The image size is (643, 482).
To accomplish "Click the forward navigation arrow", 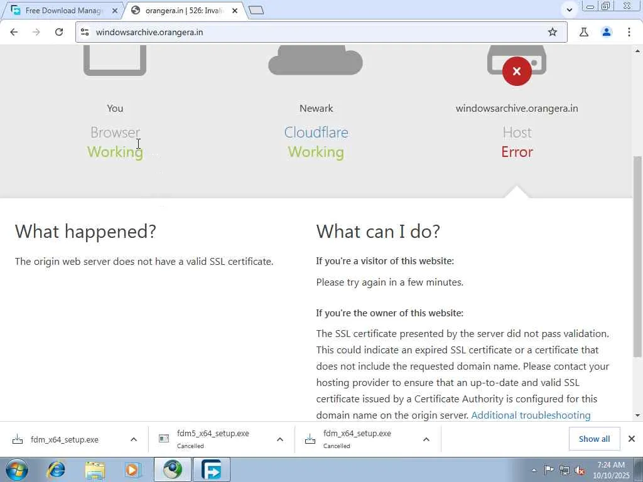I will tap(36, 32).
